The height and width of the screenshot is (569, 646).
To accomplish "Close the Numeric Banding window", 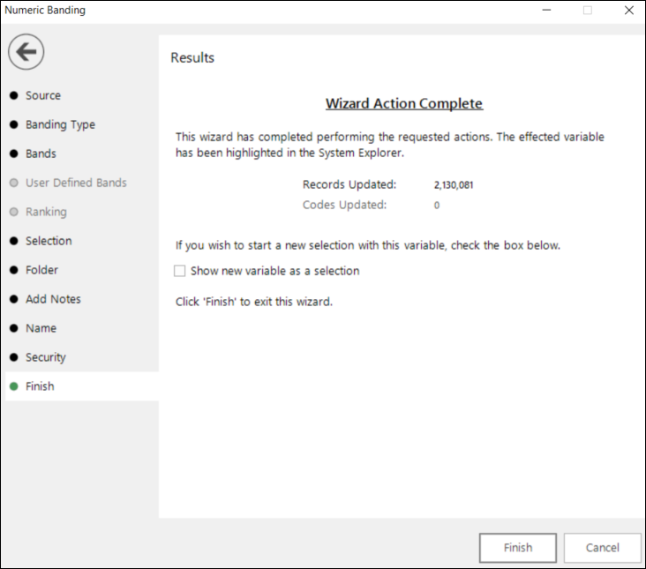I will pos(628,11).
